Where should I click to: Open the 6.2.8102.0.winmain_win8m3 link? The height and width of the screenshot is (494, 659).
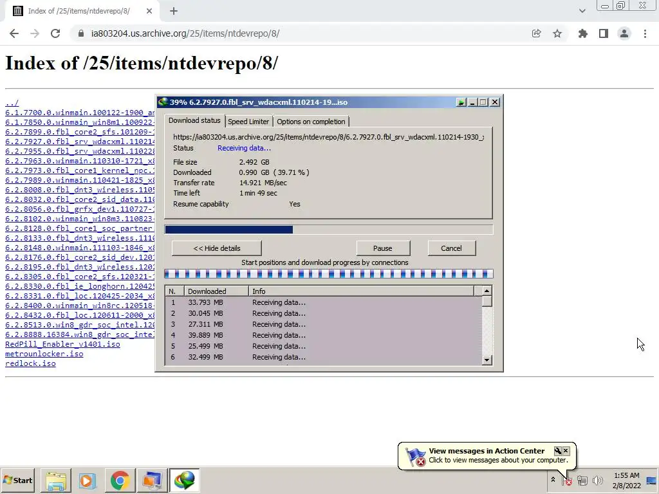tap(80, 219)
